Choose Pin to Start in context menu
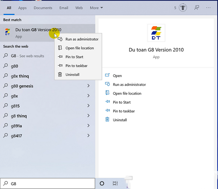218x189 pixels. coord(78,57)
